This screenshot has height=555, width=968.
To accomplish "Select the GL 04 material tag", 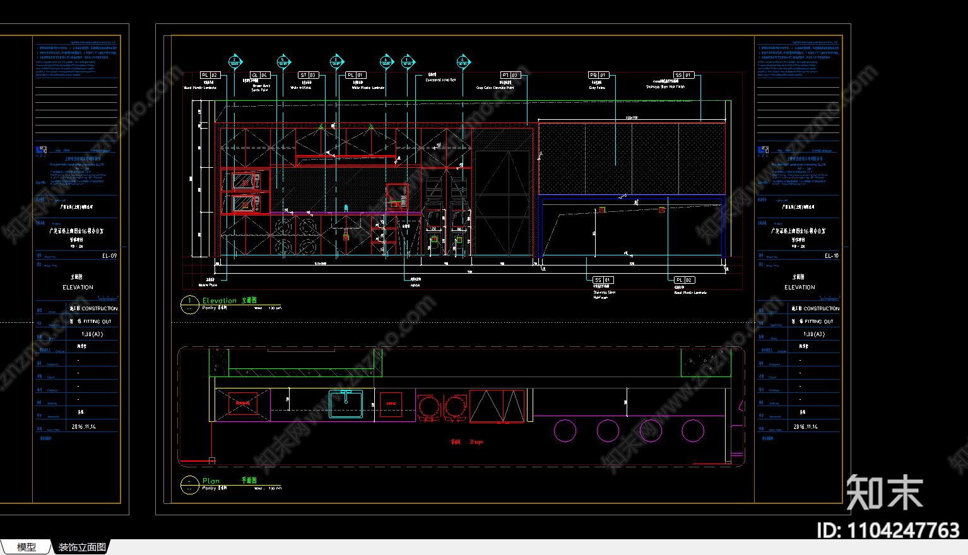I will coord(260,75).
